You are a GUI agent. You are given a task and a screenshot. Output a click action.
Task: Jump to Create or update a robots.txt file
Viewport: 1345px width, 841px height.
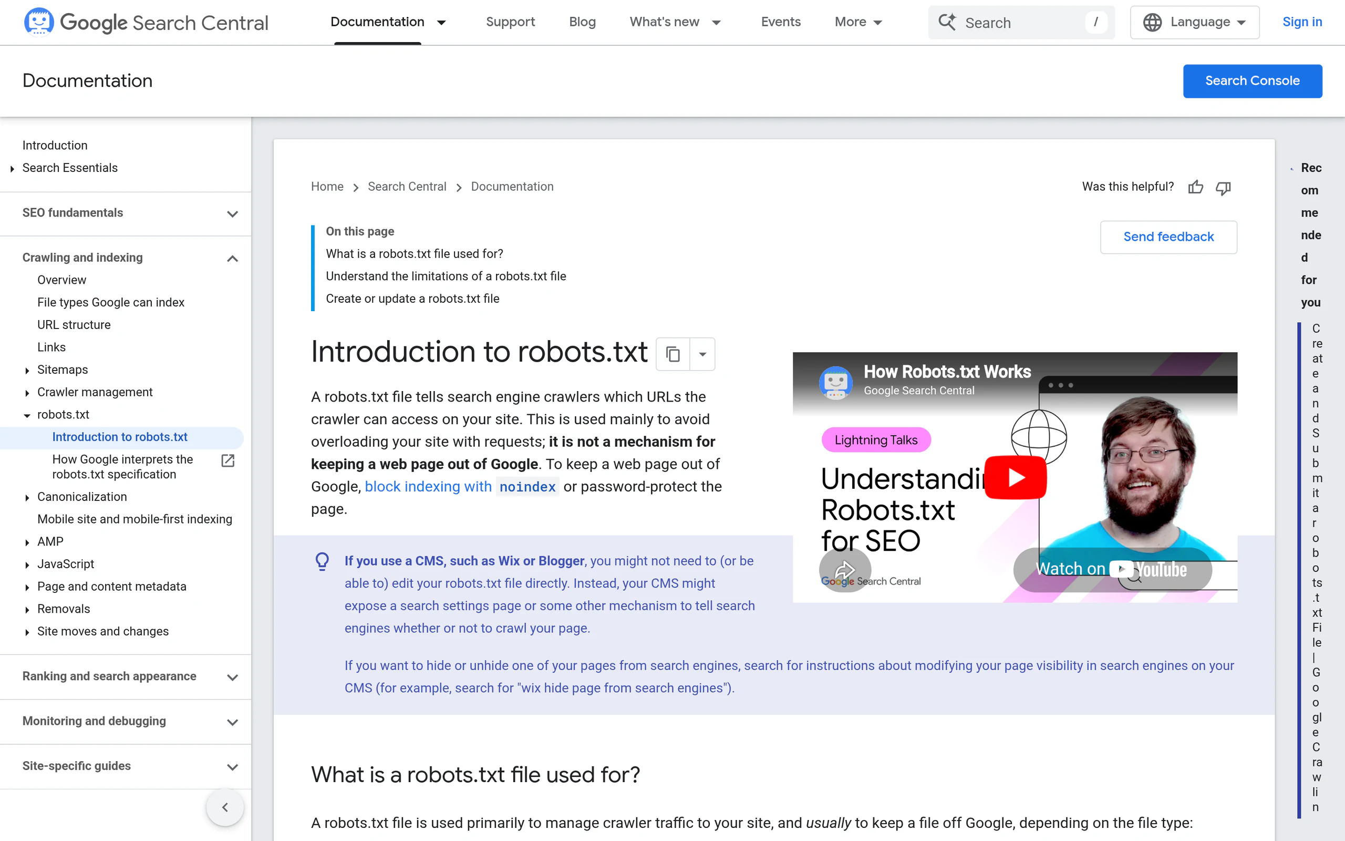point(412,299)
